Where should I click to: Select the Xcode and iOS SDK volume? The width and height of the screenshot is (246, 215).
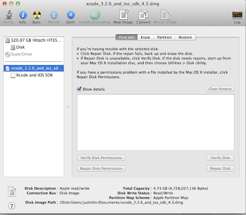coord(33,75)
